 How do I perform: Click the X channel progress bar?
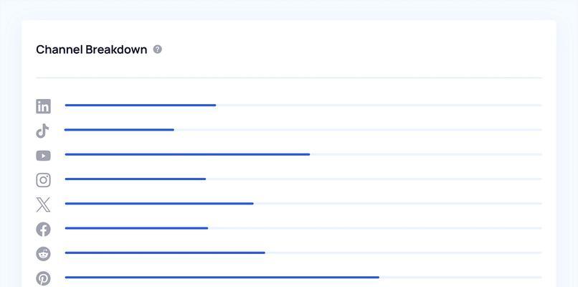click(303, 204)
